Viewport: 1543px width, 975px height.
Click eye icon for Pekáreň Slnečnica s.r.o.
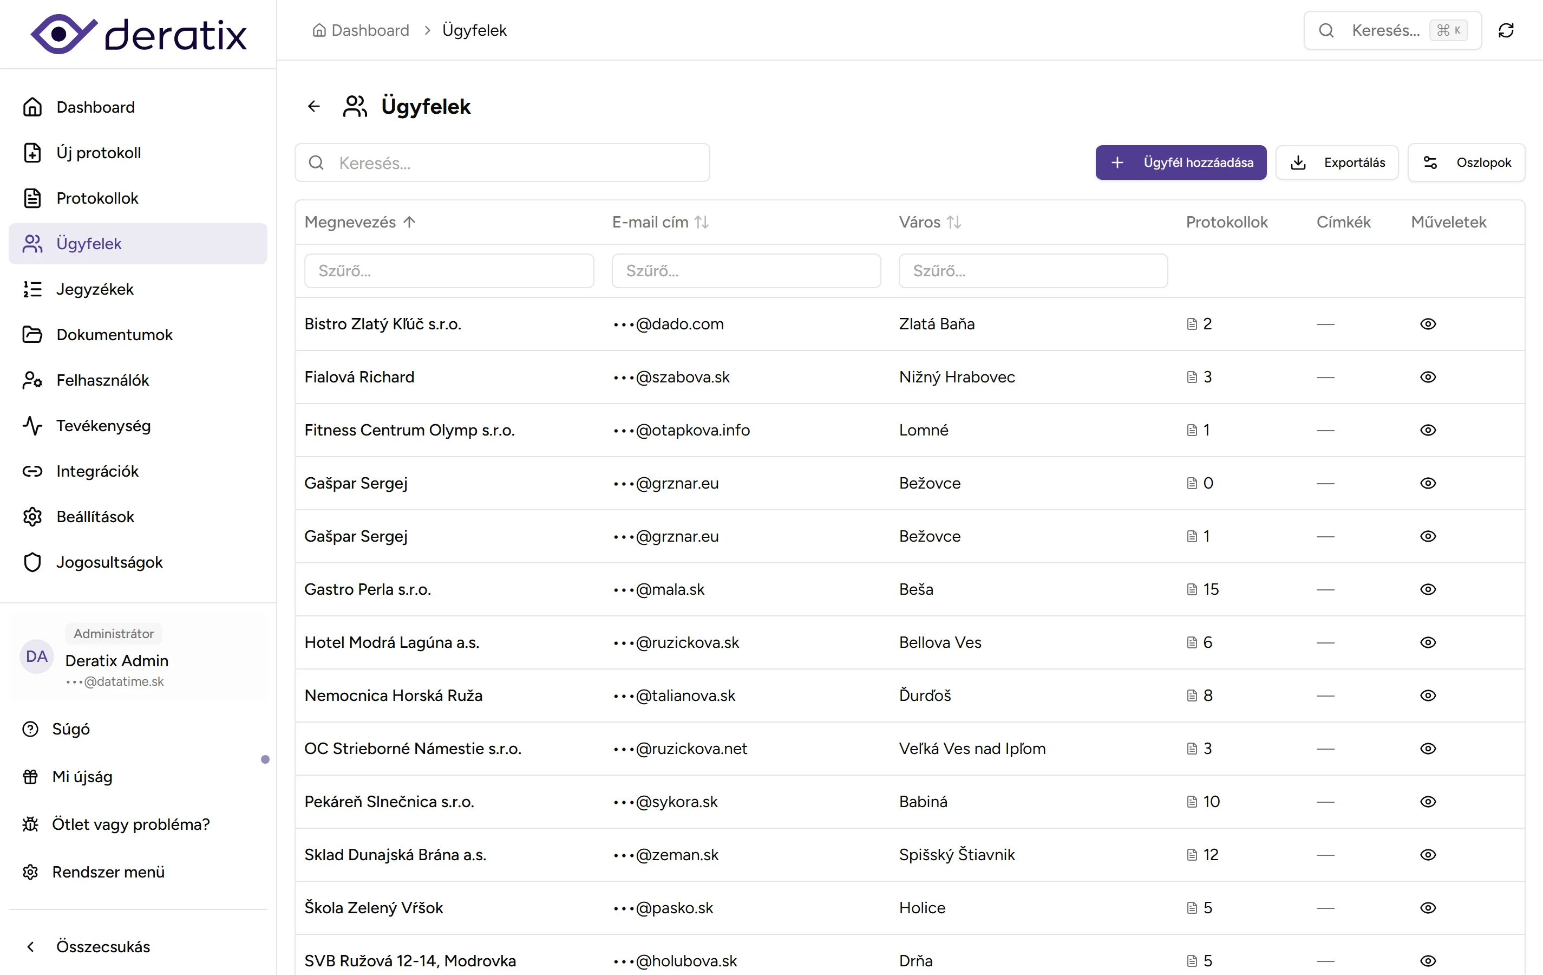pos(1428,801)
